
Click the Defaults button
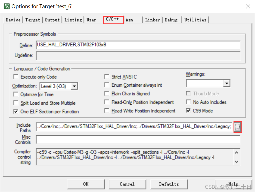[x=169, y=184]
